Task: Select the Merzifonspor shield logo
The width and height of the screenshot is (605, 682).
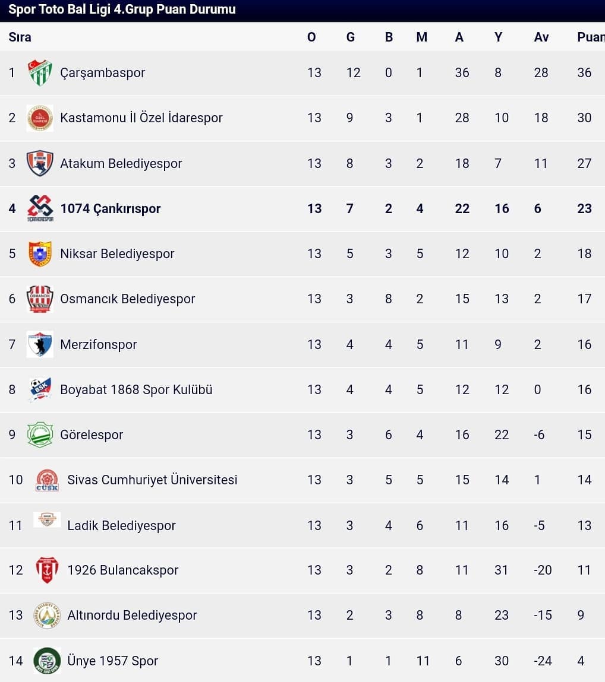Action: click(40, 344)
